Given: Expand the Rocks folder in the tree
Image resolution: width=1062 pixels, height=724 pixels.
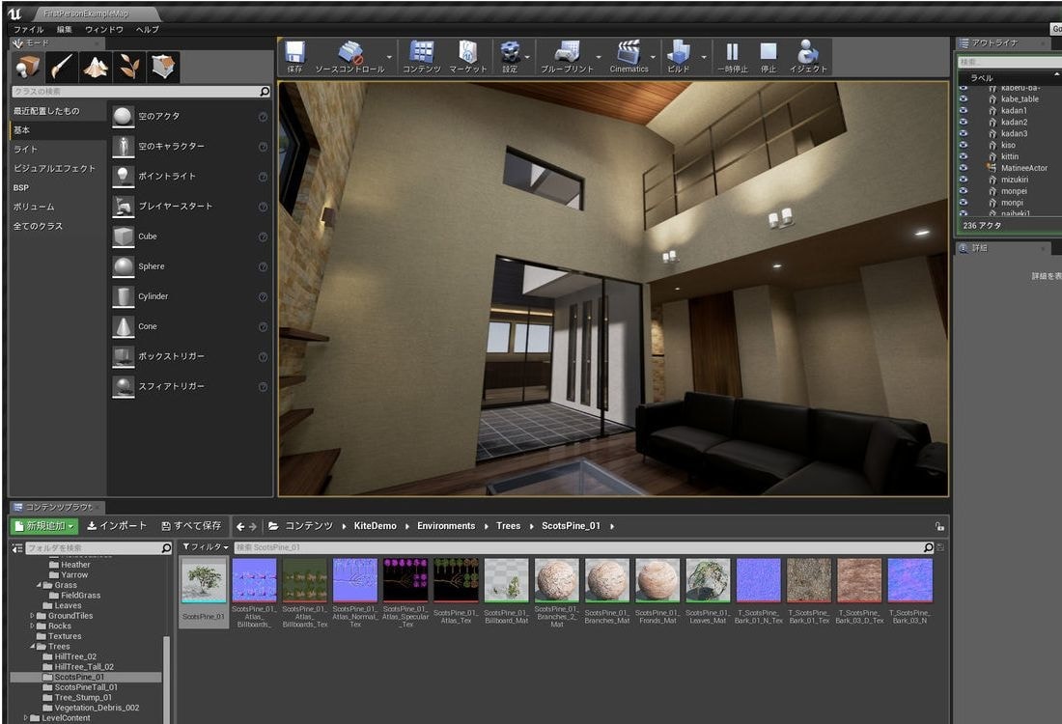Looking at the screenshot, I should pyautogui.click(x=32, y=626).
